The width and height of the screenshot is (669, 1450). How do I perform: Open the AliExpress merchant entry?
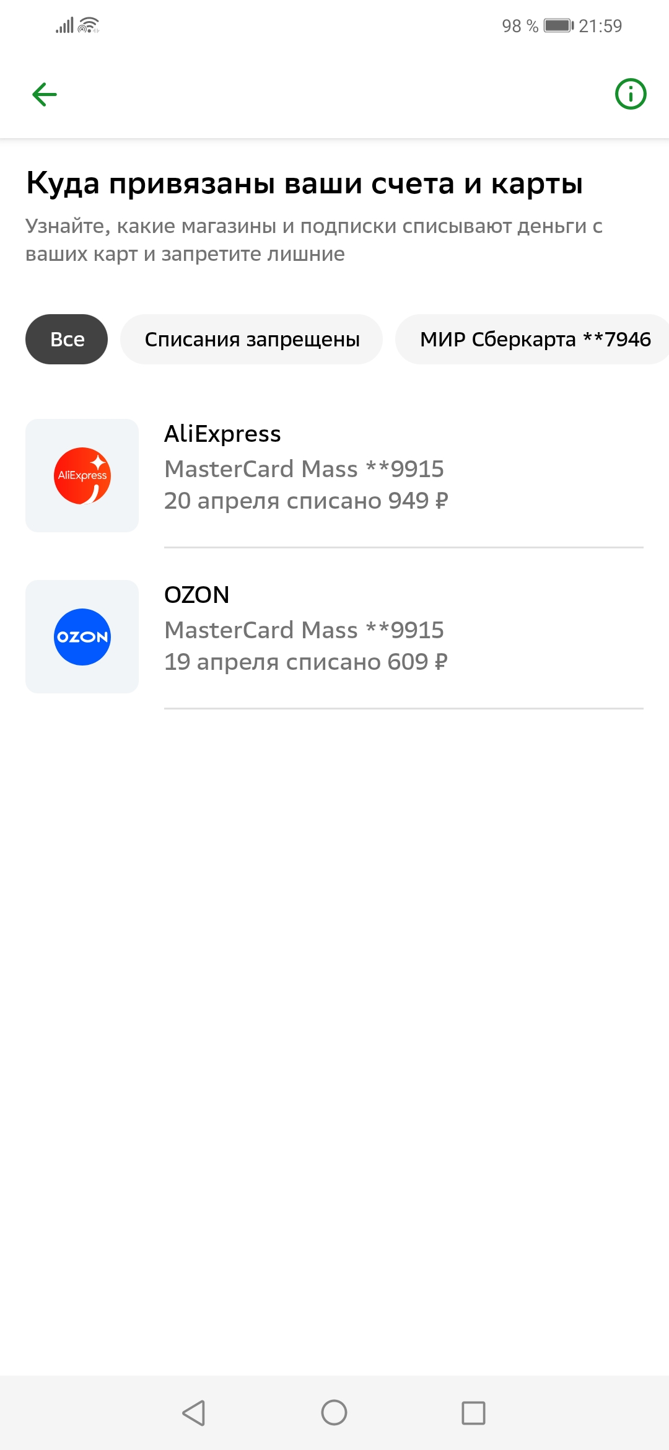(334, 475)
